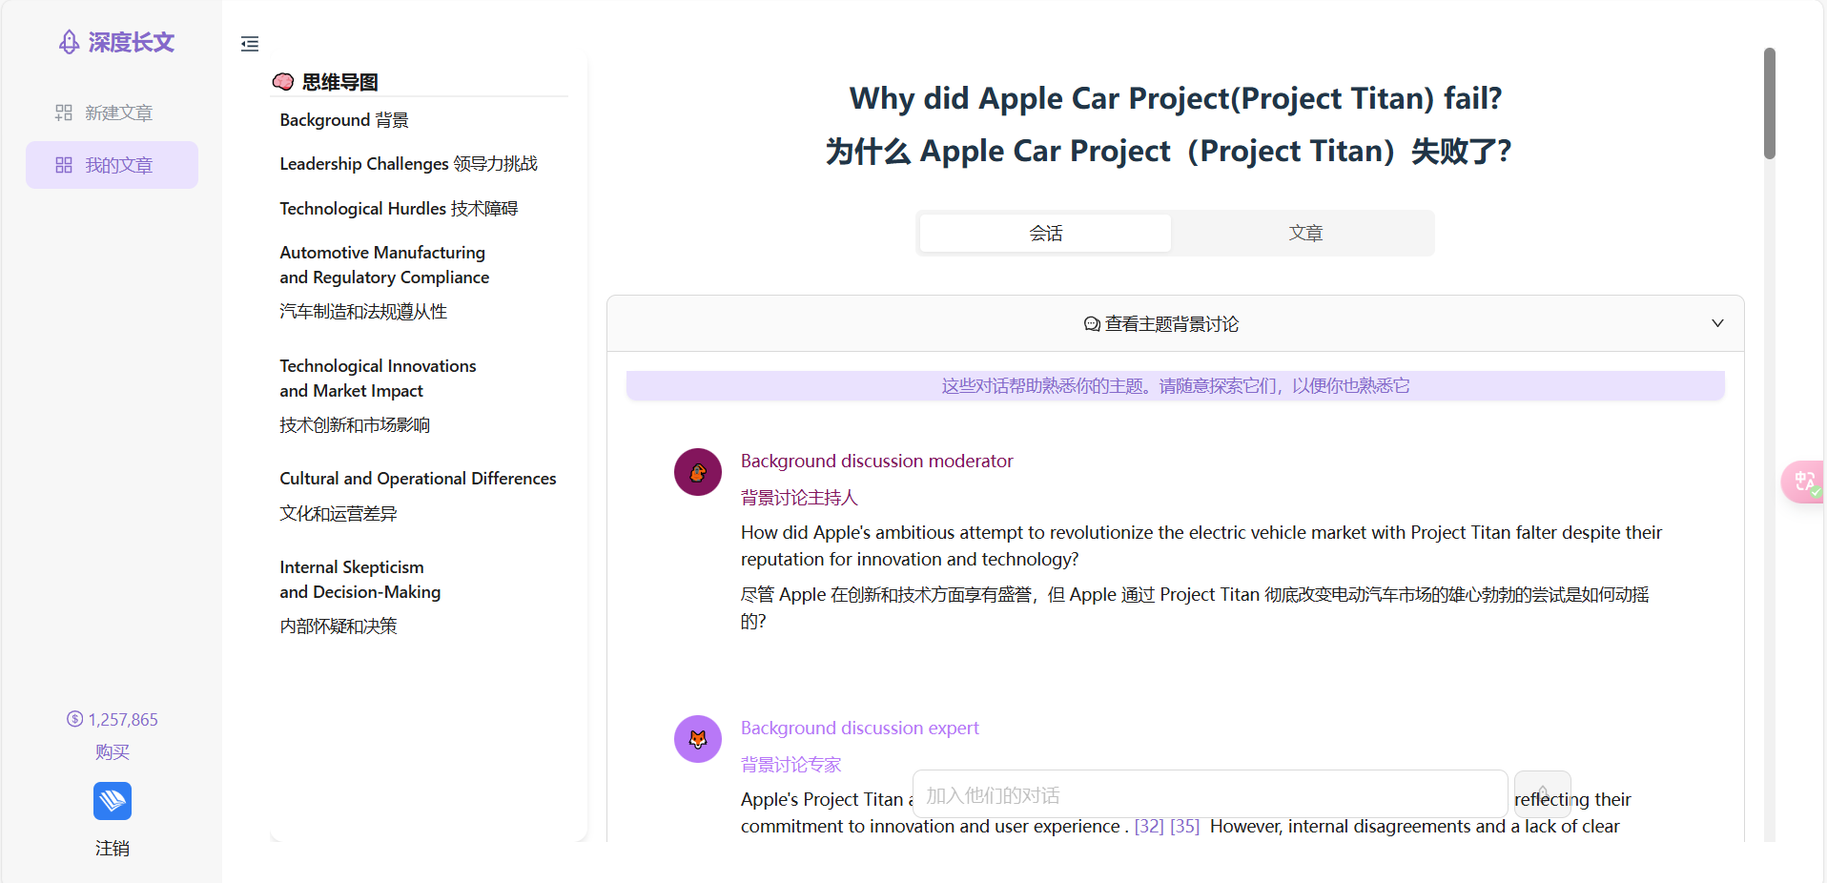Screen dimensions: 1827x883
Task: Click the 1,257,865 balance number
Action: pos(123,720)
